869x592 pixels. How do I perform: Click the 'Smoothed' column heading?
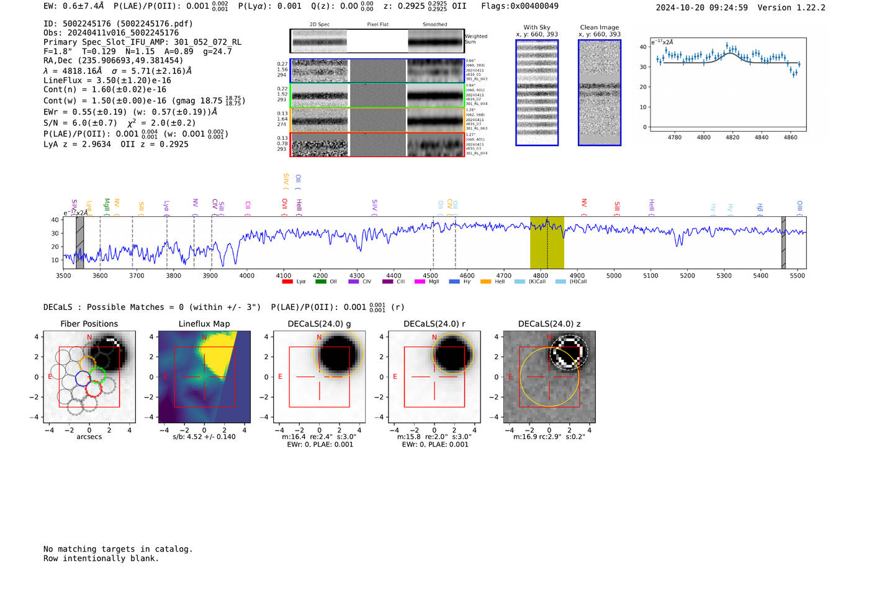click(435, 25)
